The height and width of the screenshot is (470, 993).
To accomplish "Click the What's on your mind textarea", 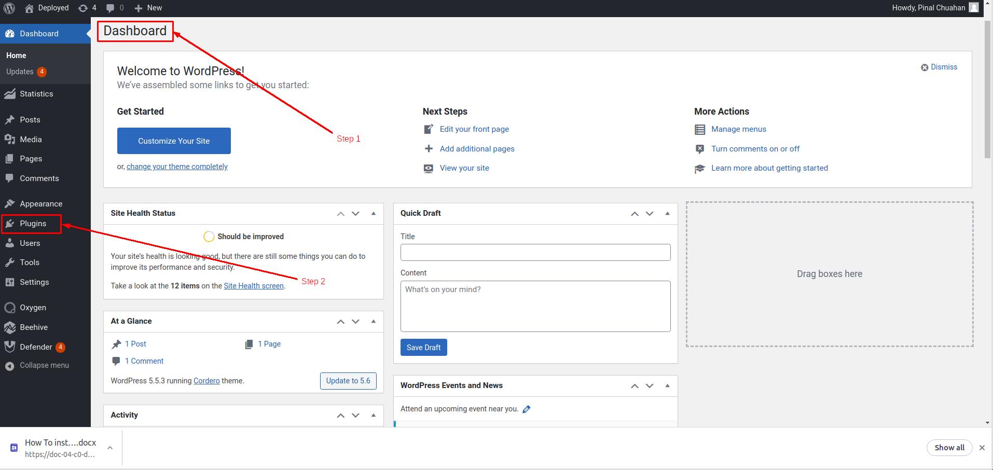I will click(535, 306).
